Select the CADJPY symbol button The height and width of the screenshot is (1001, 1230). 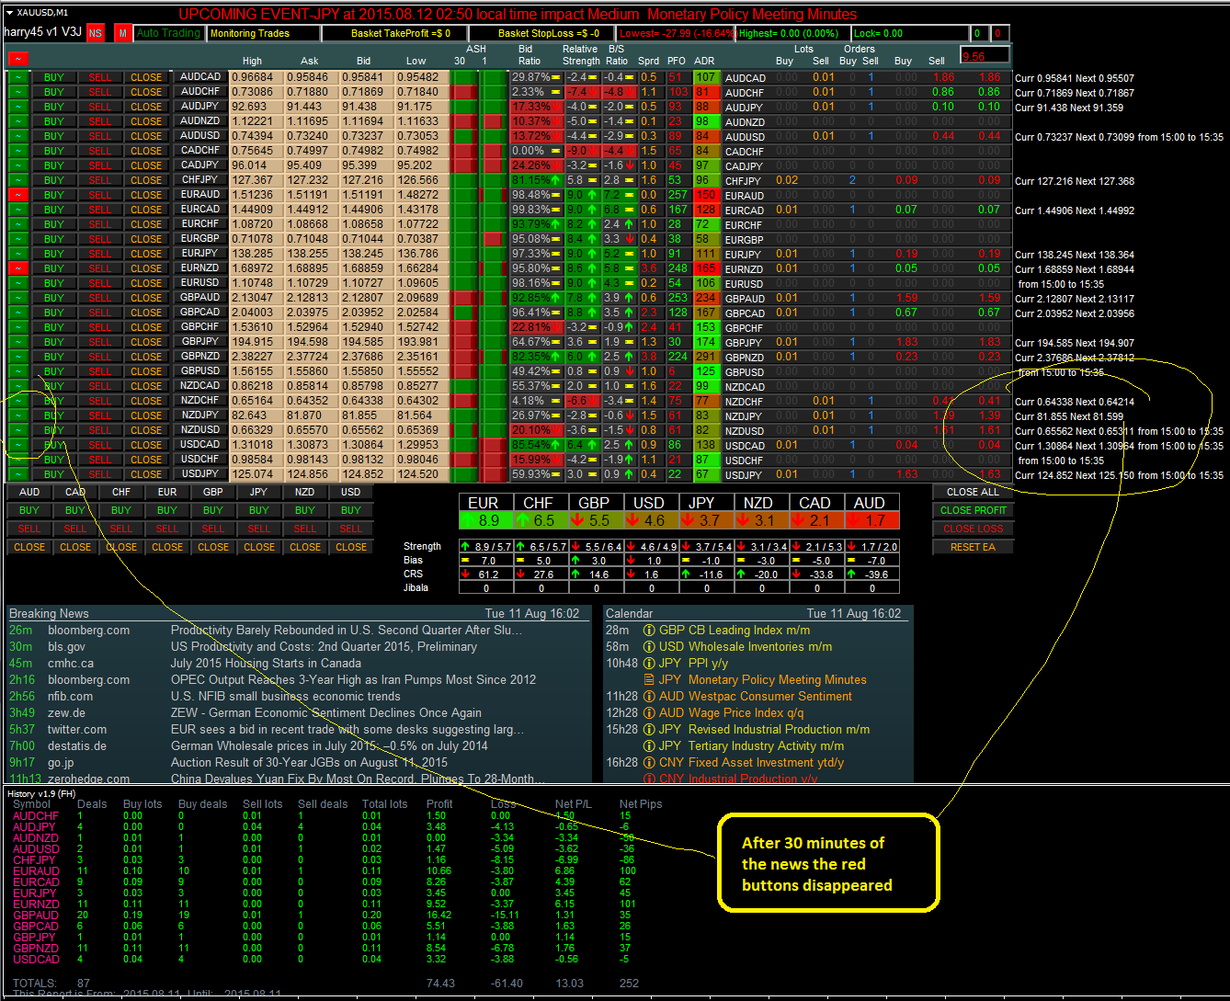[x=200, y=165]
